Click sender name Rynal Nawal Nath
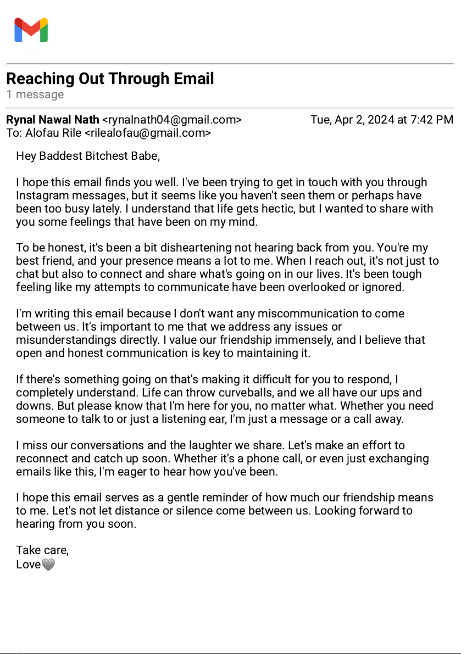This screenshot has width=461, height=654. pyautogui.click(x=53, y=120)
